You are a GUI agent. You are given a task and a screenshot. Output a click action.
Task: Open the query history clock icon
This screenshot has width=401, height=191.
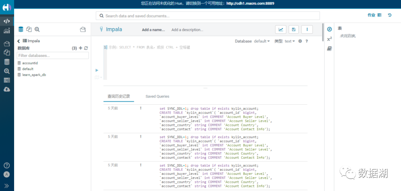(x=390, y=15)
